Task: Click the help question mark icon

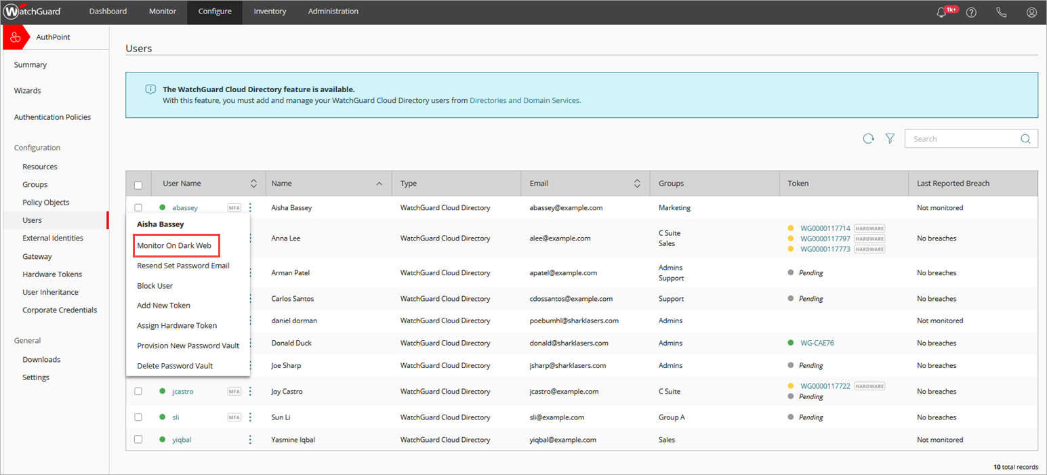Action: tap(971, 12)
